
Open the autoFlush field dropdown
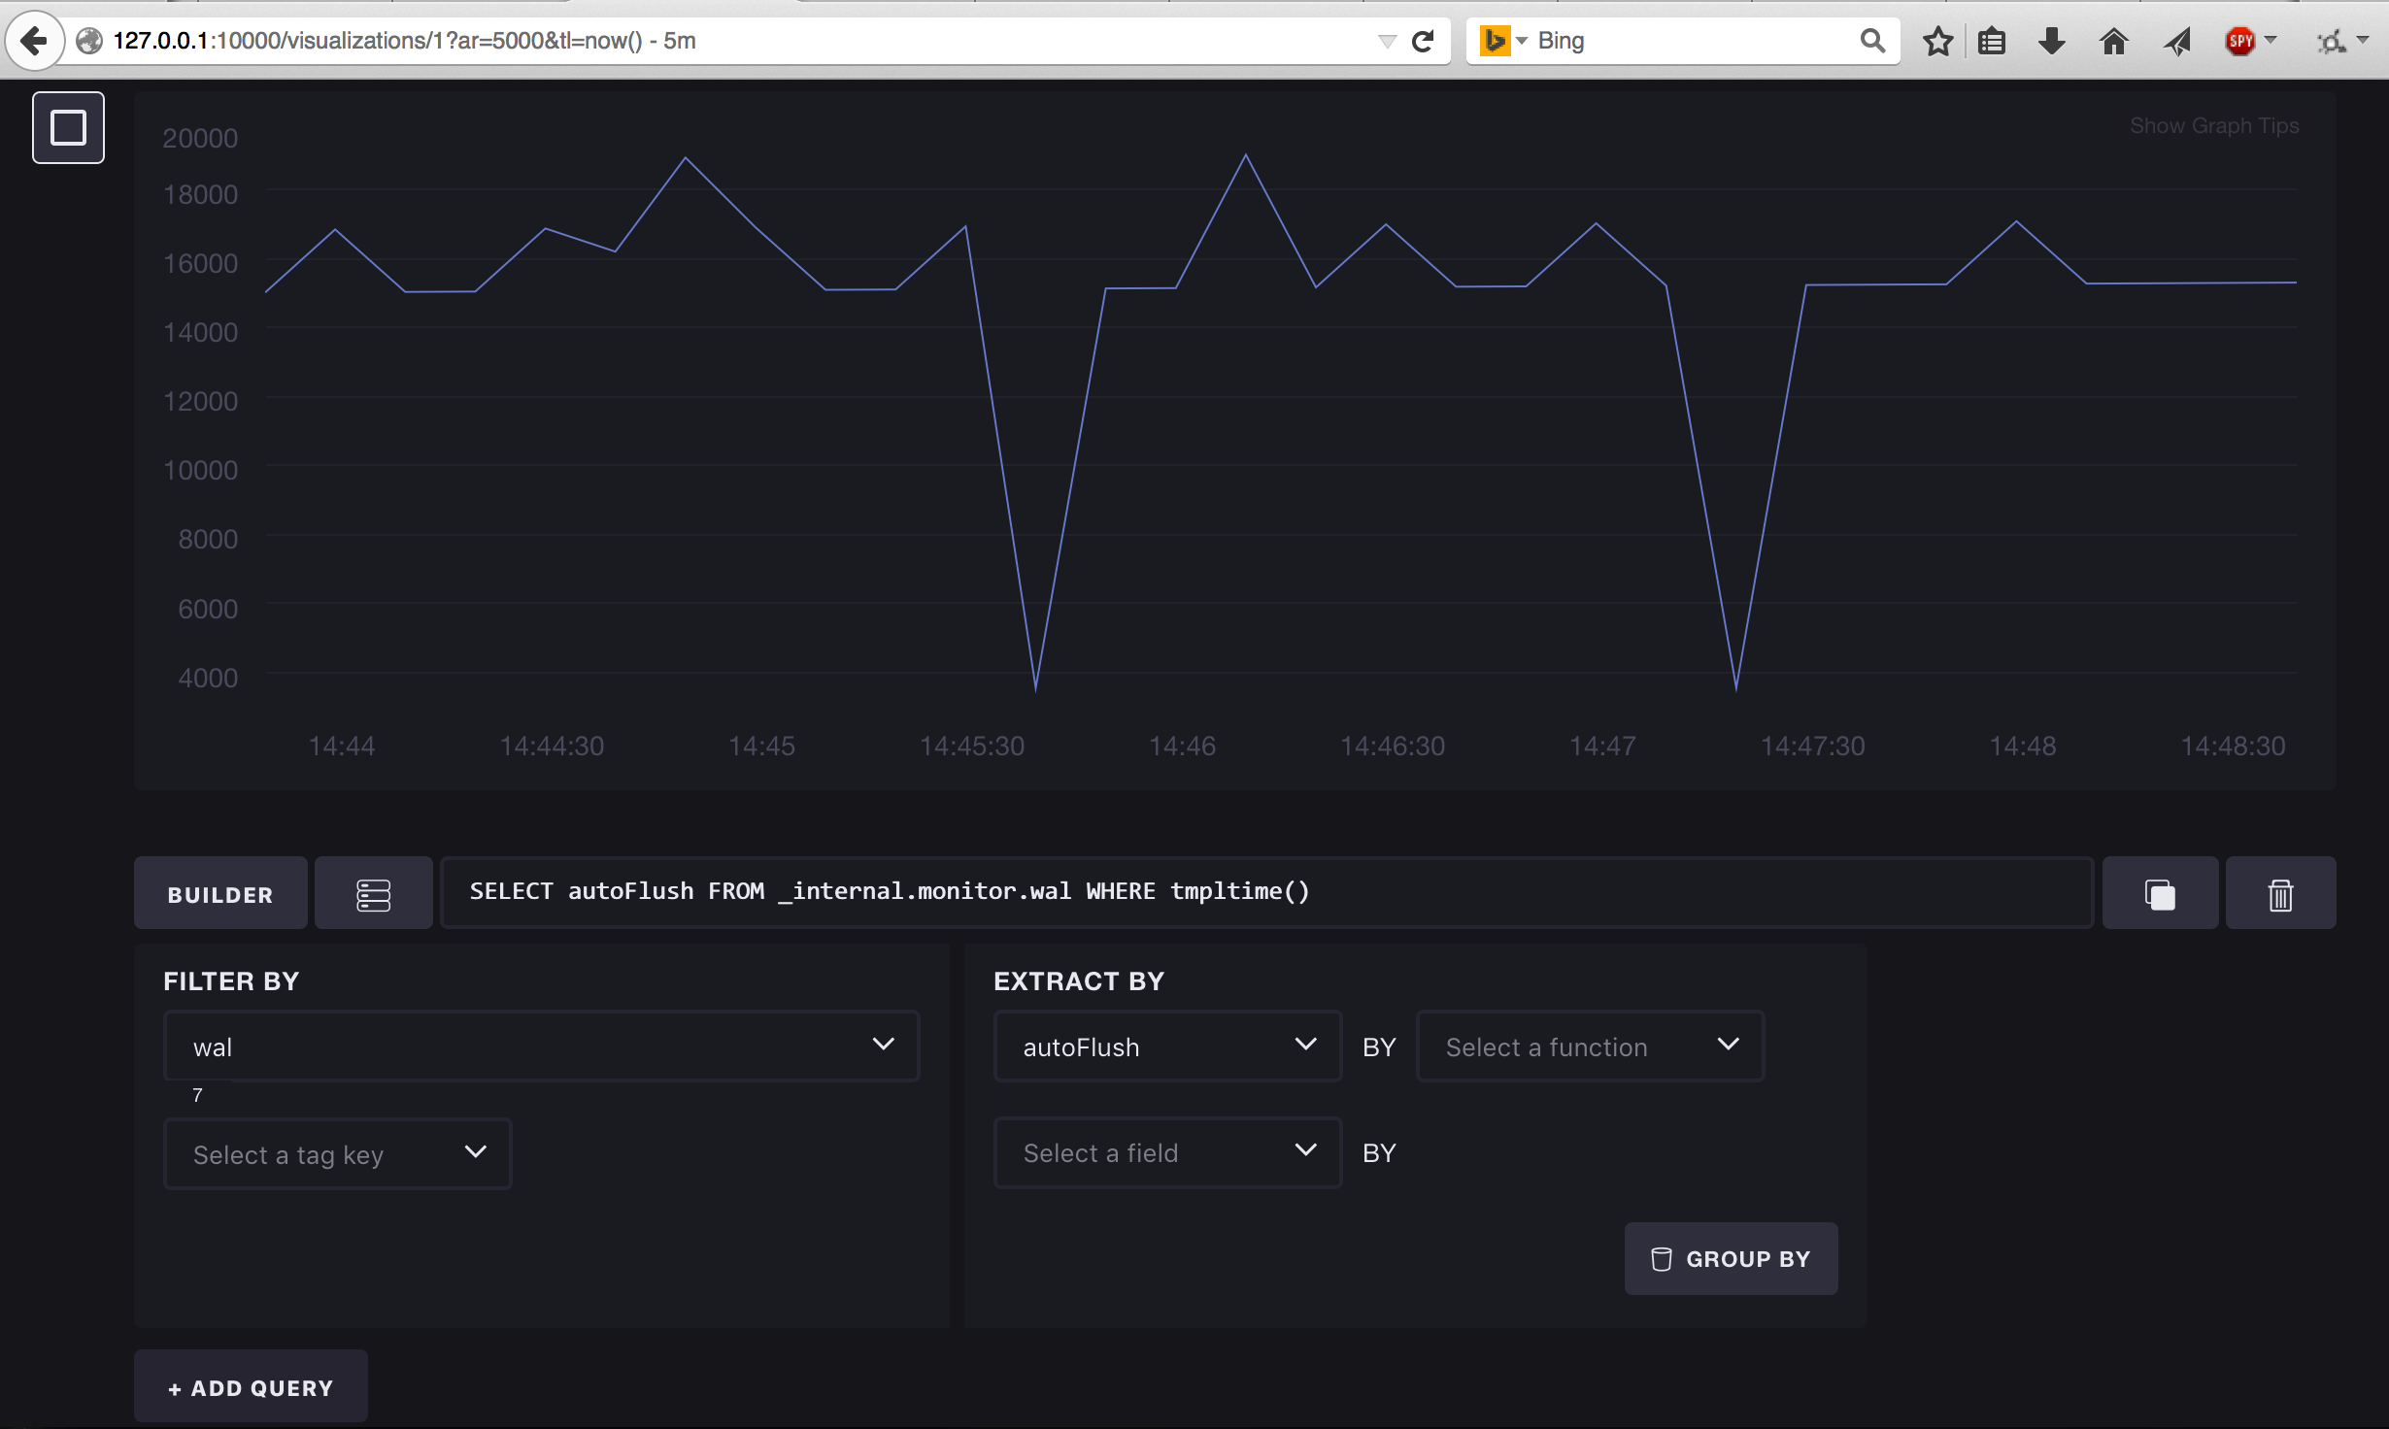pyautogui.click(x=1166, y=1047)
